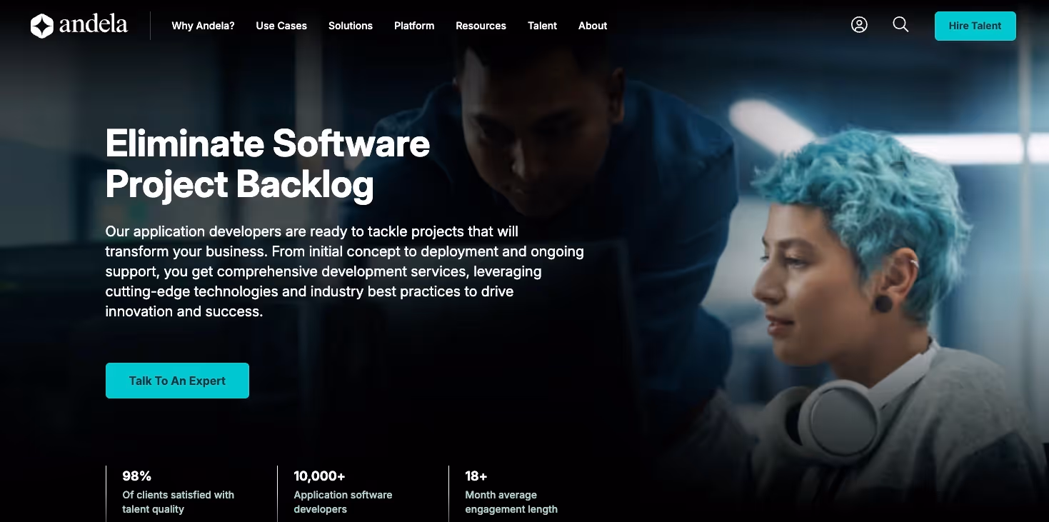Screen dimensions: 1049x522
Task: Click the Andela logo icon
Action: [x=42, y=26]
